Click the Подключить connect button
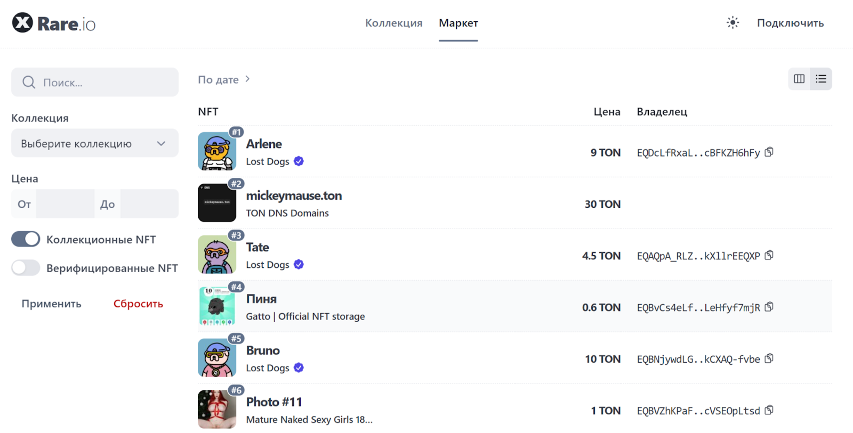This screenshot has height=433, width=853. 790,23
